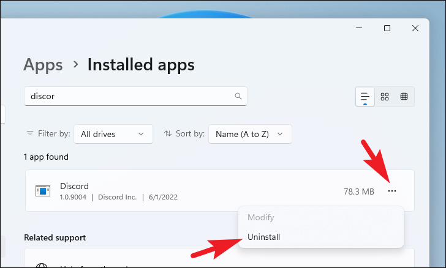This screenshot has height=268, width=446.
Task: Click the Installed apps page title
Action: 141,64
